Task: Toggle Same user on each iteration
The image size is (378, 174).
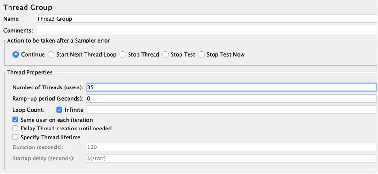Action: pyautogui.click(x=16, y=120)
